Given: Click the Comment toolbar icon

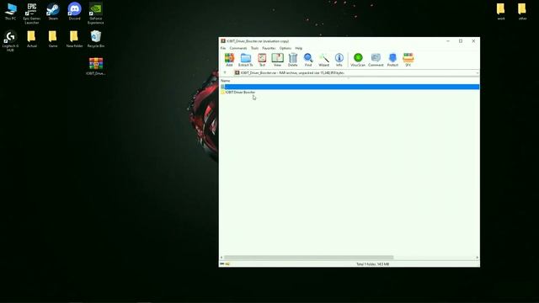Looking at the screenshot, I should click(376, 60).
